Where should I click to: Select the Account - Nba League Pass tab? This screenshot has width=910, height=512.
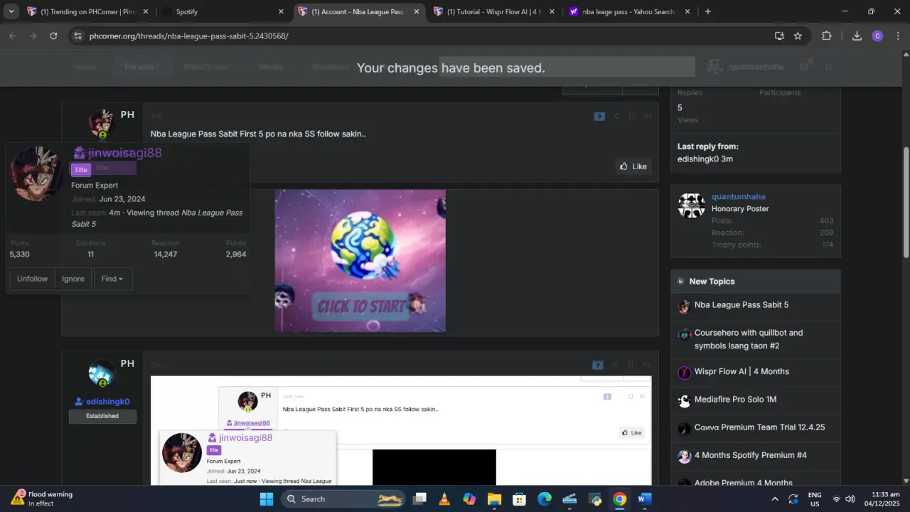pyautogui.click(x=358, y=11)
